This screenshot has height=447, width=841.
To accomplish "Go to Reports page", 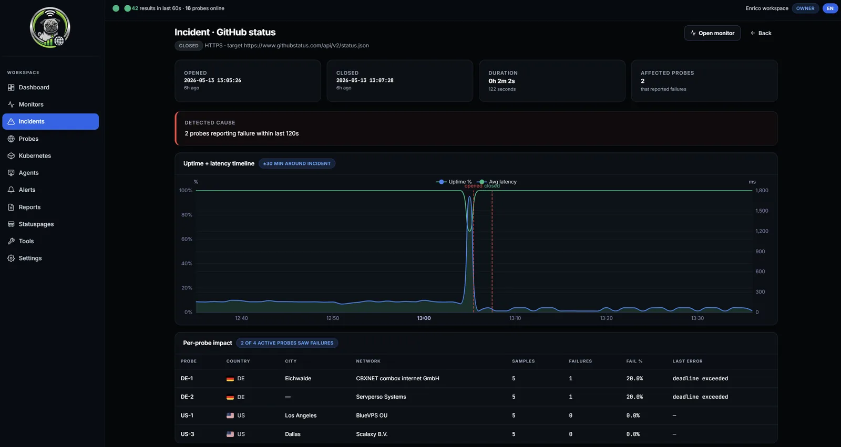I will pyautogui.click(x=50, y=207).
